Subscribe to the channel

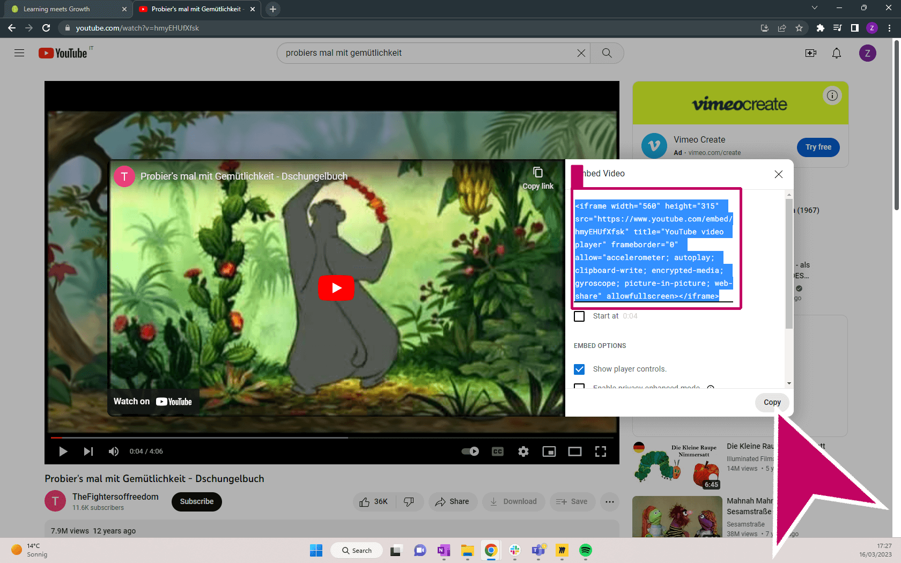(x=197, y=501)
